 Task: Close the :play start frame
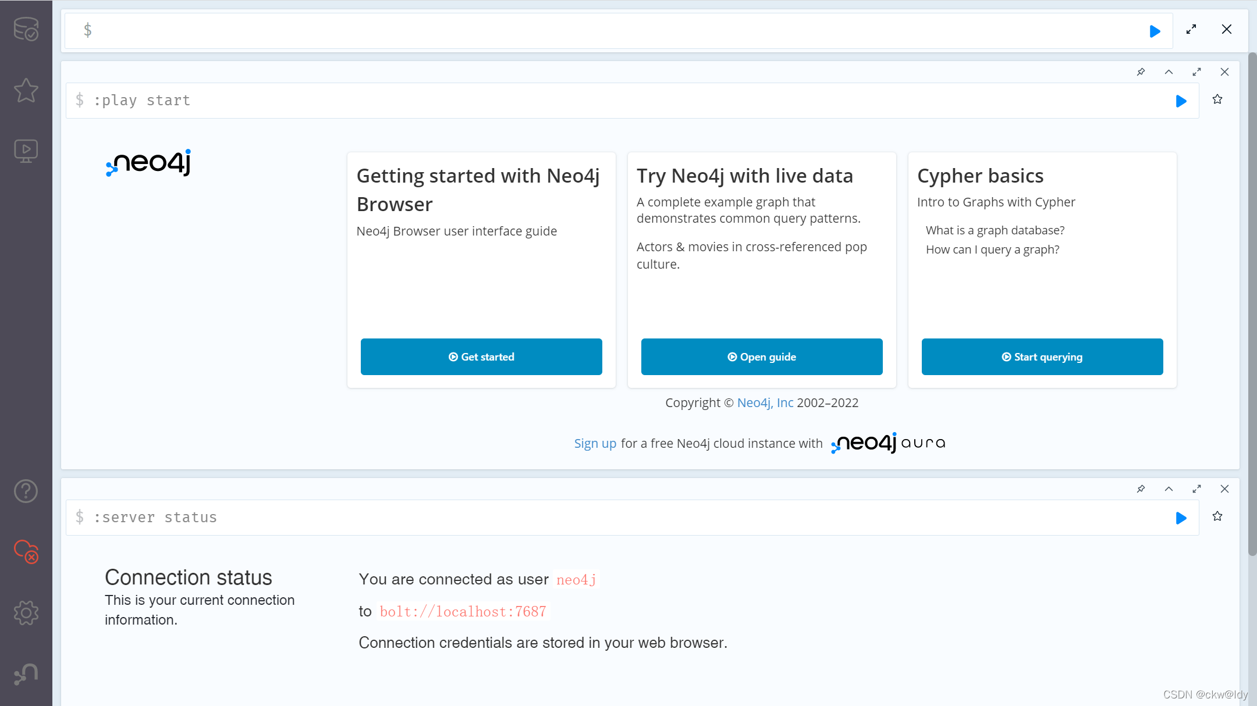pyautogui.click(x=1224, y=72)
